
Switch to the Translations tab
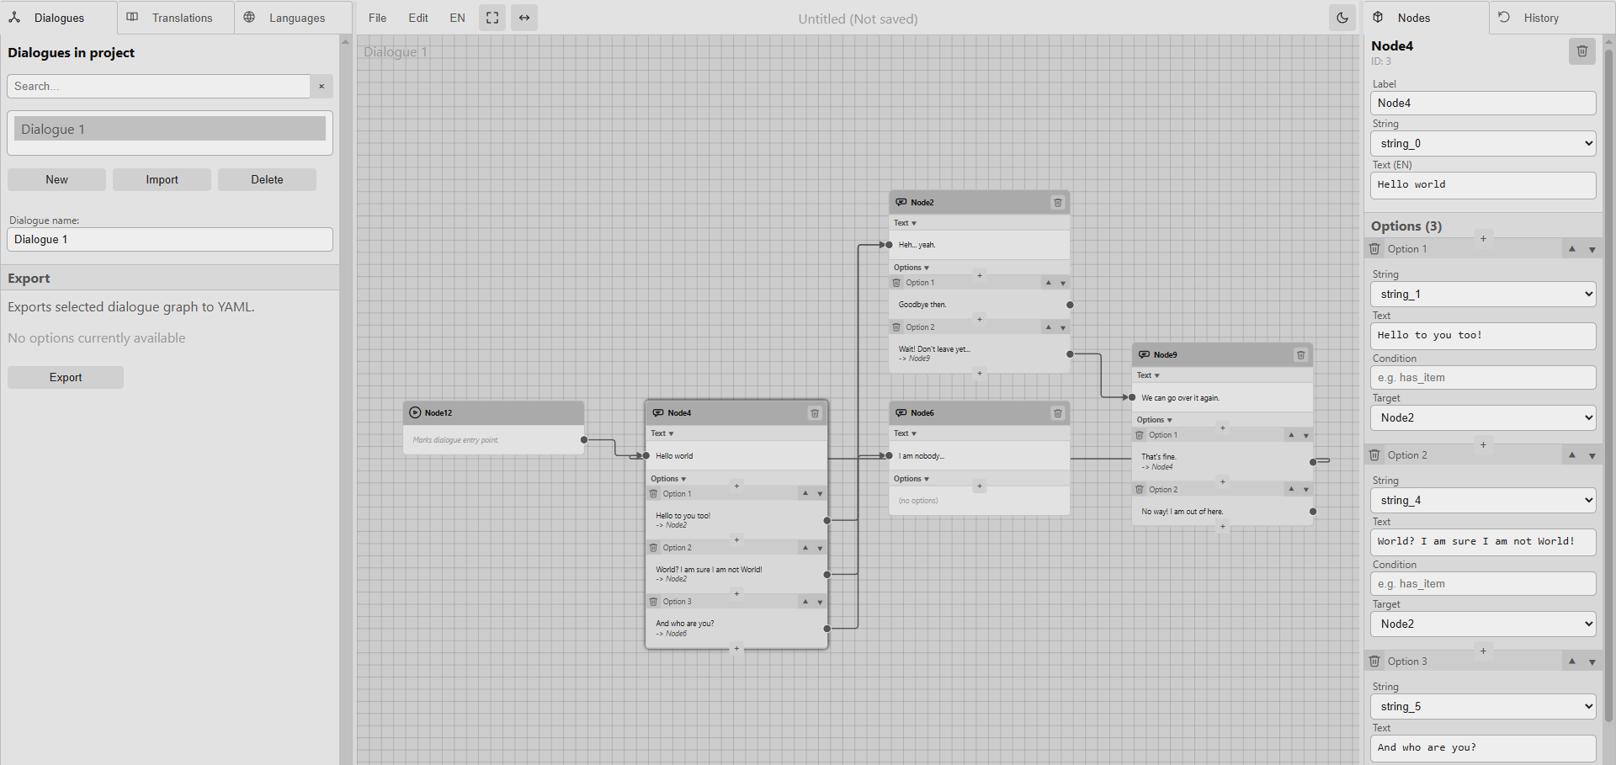coord(176,18)
